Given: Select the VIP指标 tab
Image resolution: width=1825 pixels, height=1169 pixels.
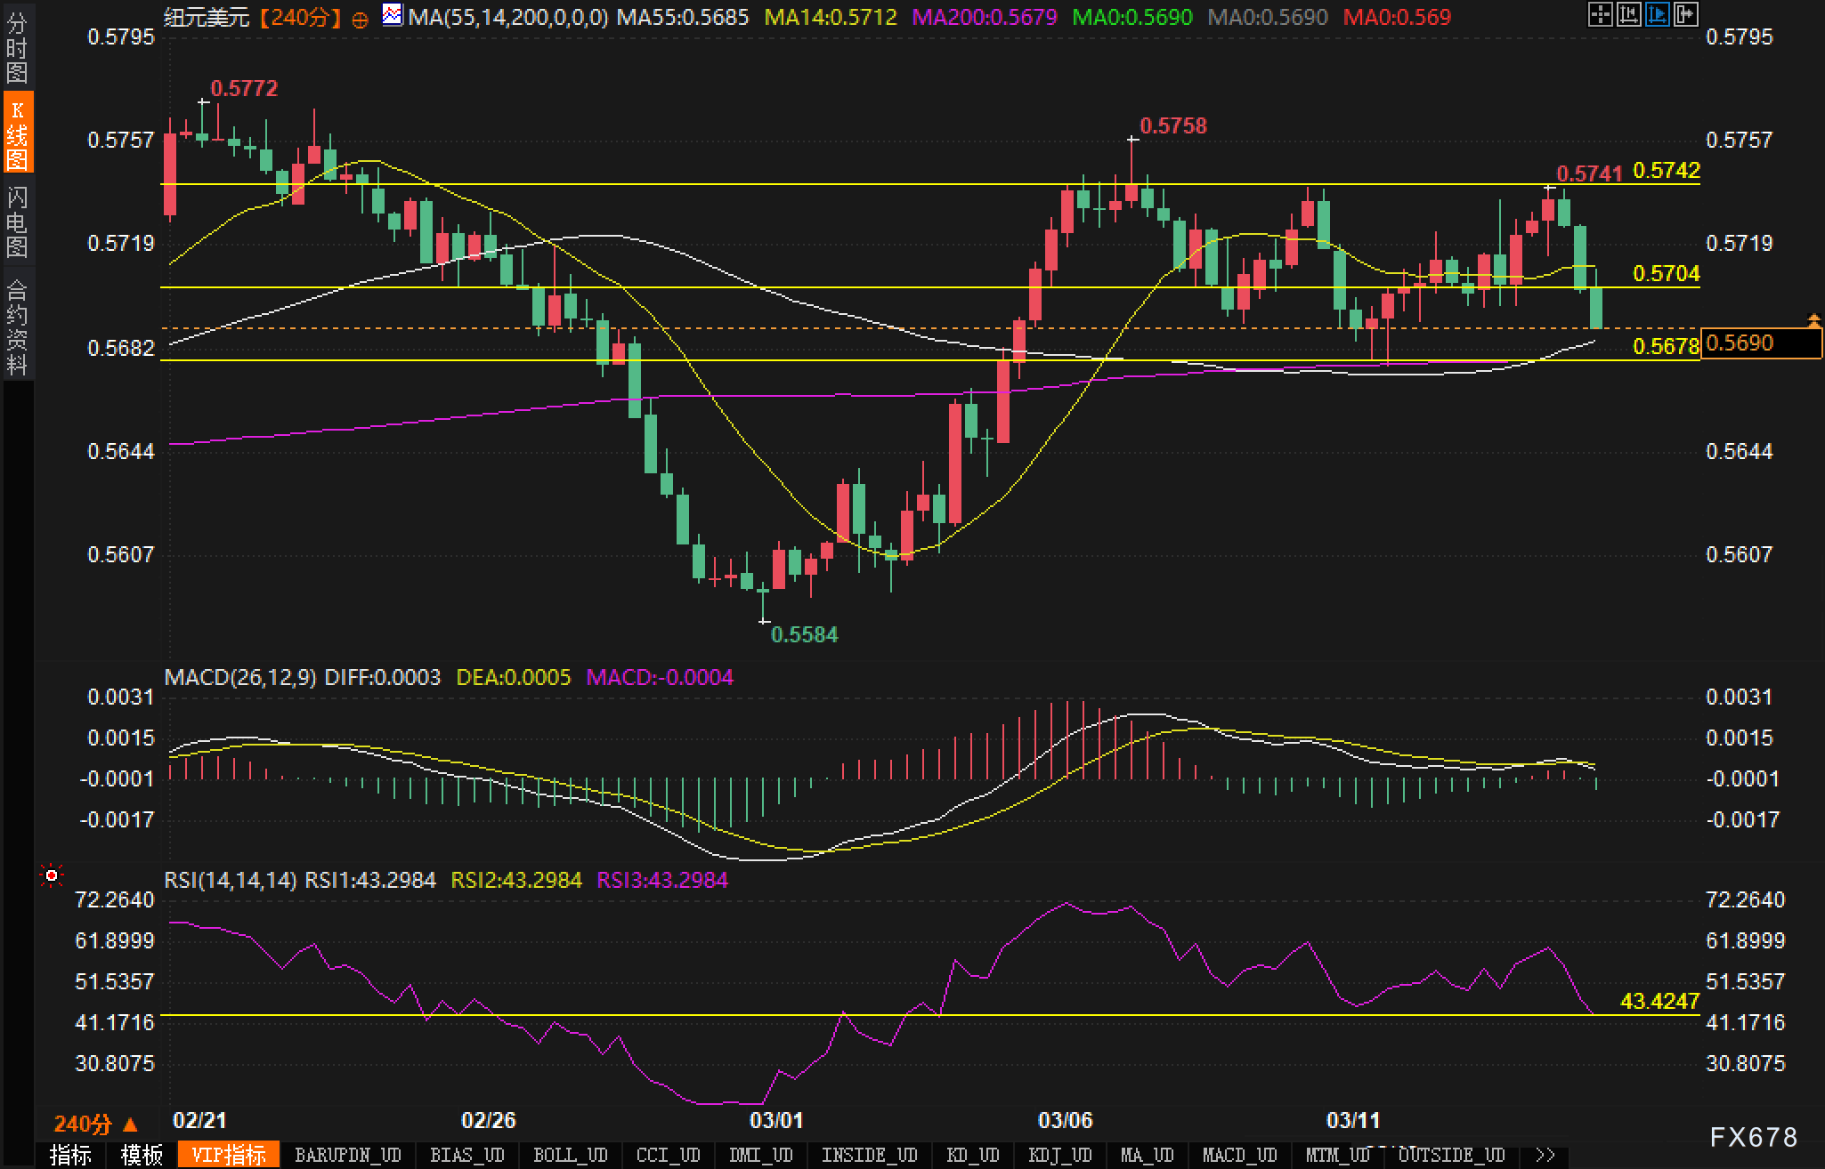Looking at the screenshot, I should pos(229,1155).
